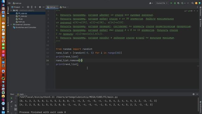
Task: Open the editor tabs three-dot menu
Action: pos(197,7)
